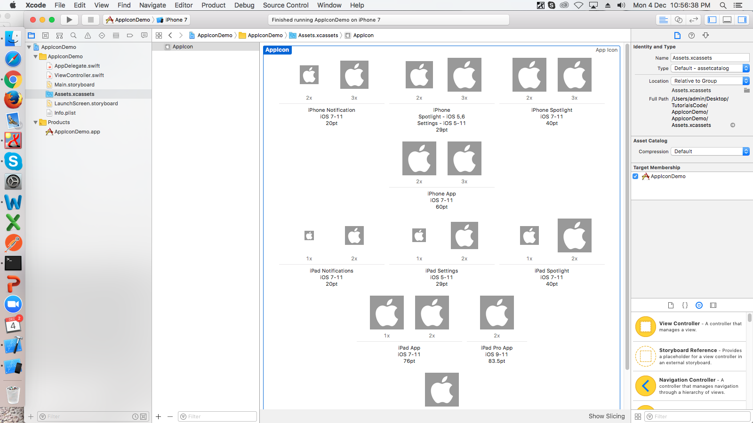Collapse the Products group
The width and height of the screenshot is (753, 423).
(x=35, y=122)
